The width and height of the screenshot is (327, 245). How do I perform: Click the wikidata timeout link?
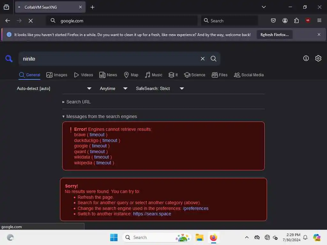[101, 157]
